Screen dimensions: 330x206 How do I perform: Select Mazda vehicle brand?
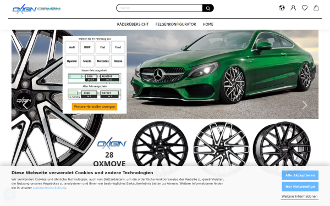[87, 61]
